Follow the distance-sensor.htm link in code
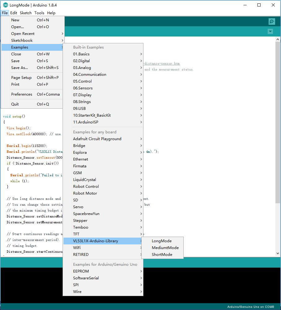Image resolution: width=281 pixels, height=310 pixels. coord(162,64)
